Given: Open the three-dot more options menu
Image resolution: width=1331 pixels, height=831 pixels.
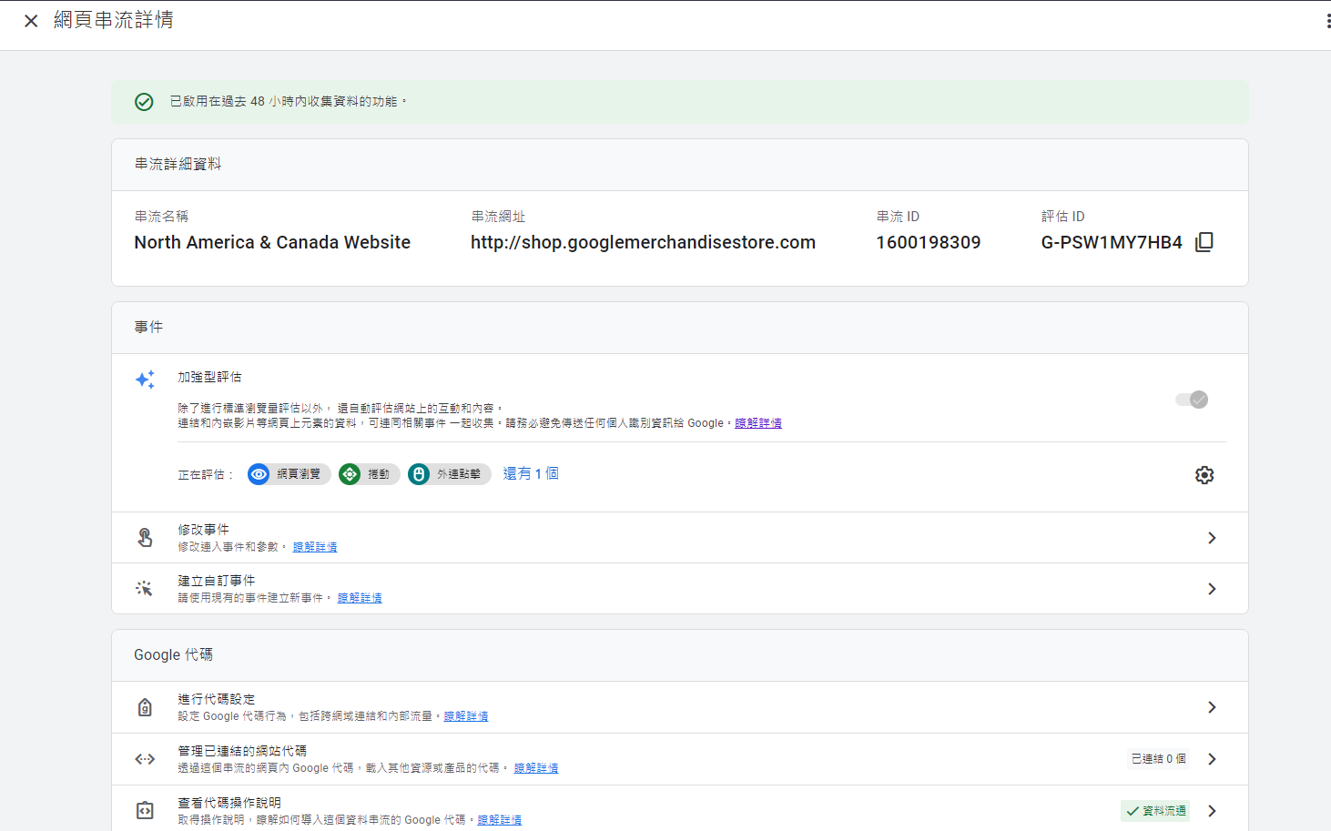Looking at the screenshot, I should pyautogui.click(x=1327, y=21).
